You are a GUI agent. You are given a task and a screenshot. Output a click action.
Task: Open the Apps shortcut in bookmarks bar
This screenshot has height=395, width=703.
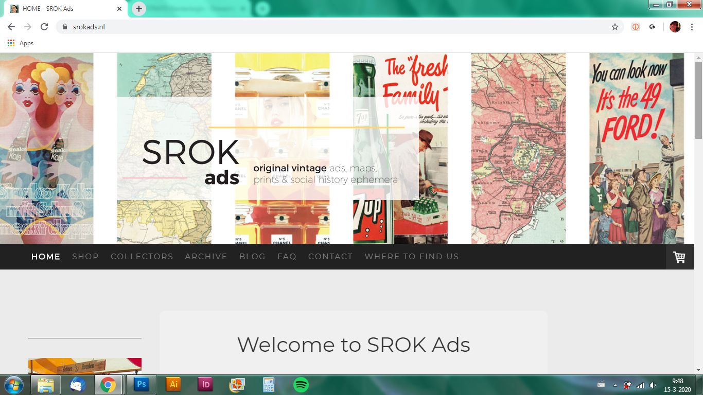pyautogui.click(x=21, y=43)
